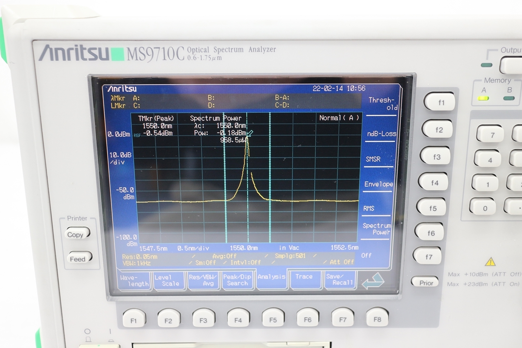Image resolution: width=522 pixels, height=348 pixels.
Task: Click the Intvl:Off readout
Action: [x=246, y=262]
